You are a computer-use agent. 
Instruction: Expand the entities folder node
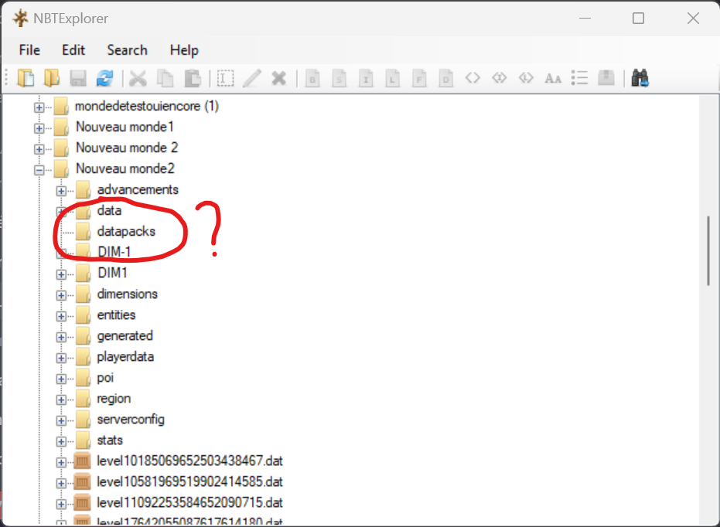tap(61, 316)
